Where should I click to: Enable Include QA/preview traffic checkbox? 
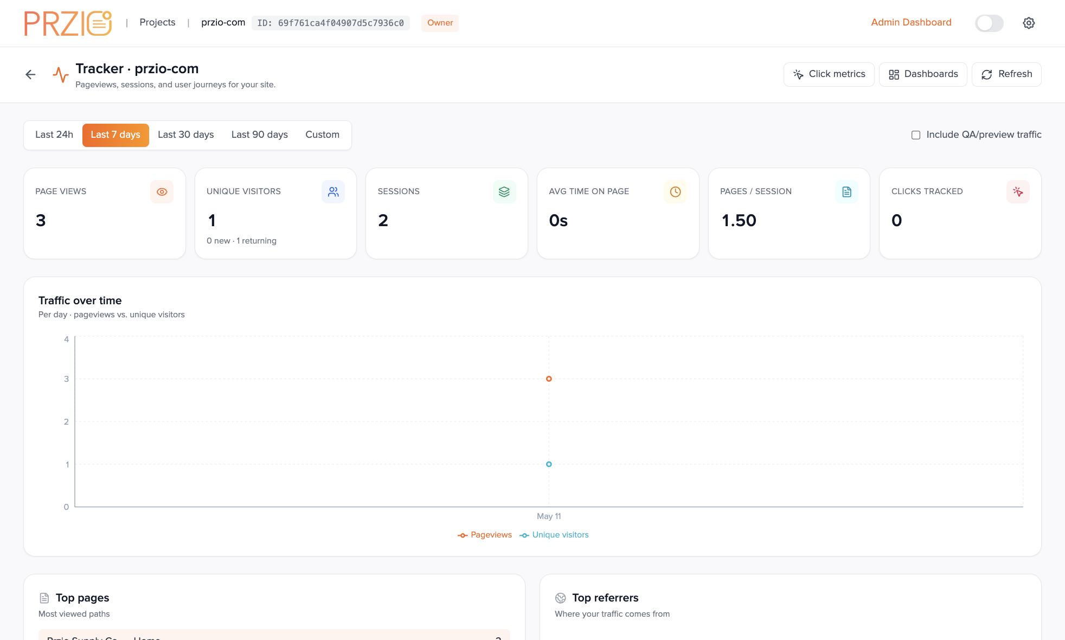click(x=916, y=135)
